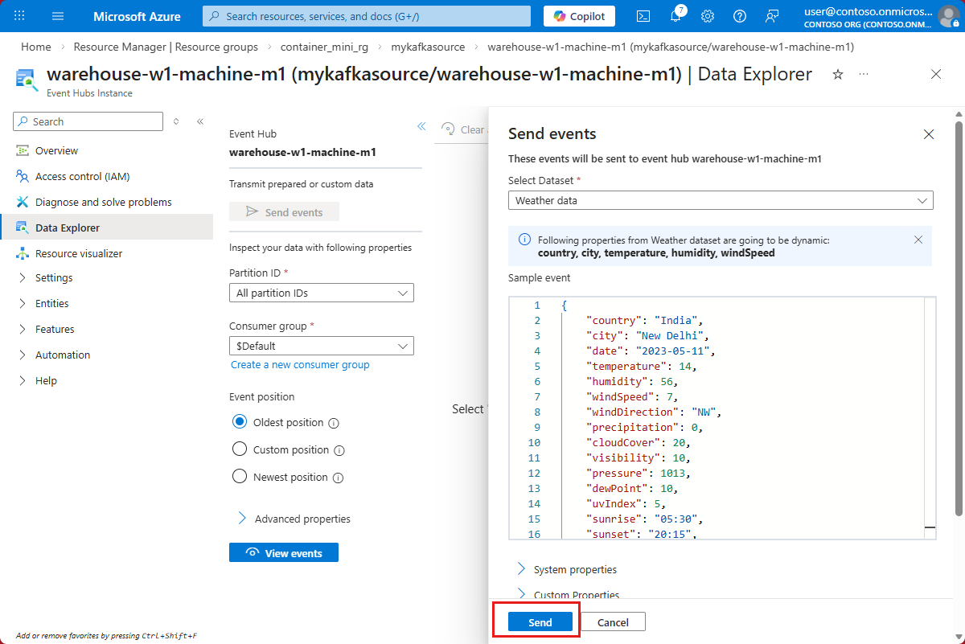965x644 pixels.
Task: Collapse the Event Hub panel double-chevron
Action: click(421, 126)
